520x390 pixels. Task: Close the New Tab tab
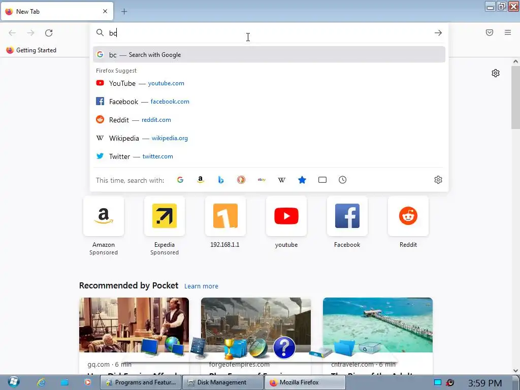coord(105,11)
